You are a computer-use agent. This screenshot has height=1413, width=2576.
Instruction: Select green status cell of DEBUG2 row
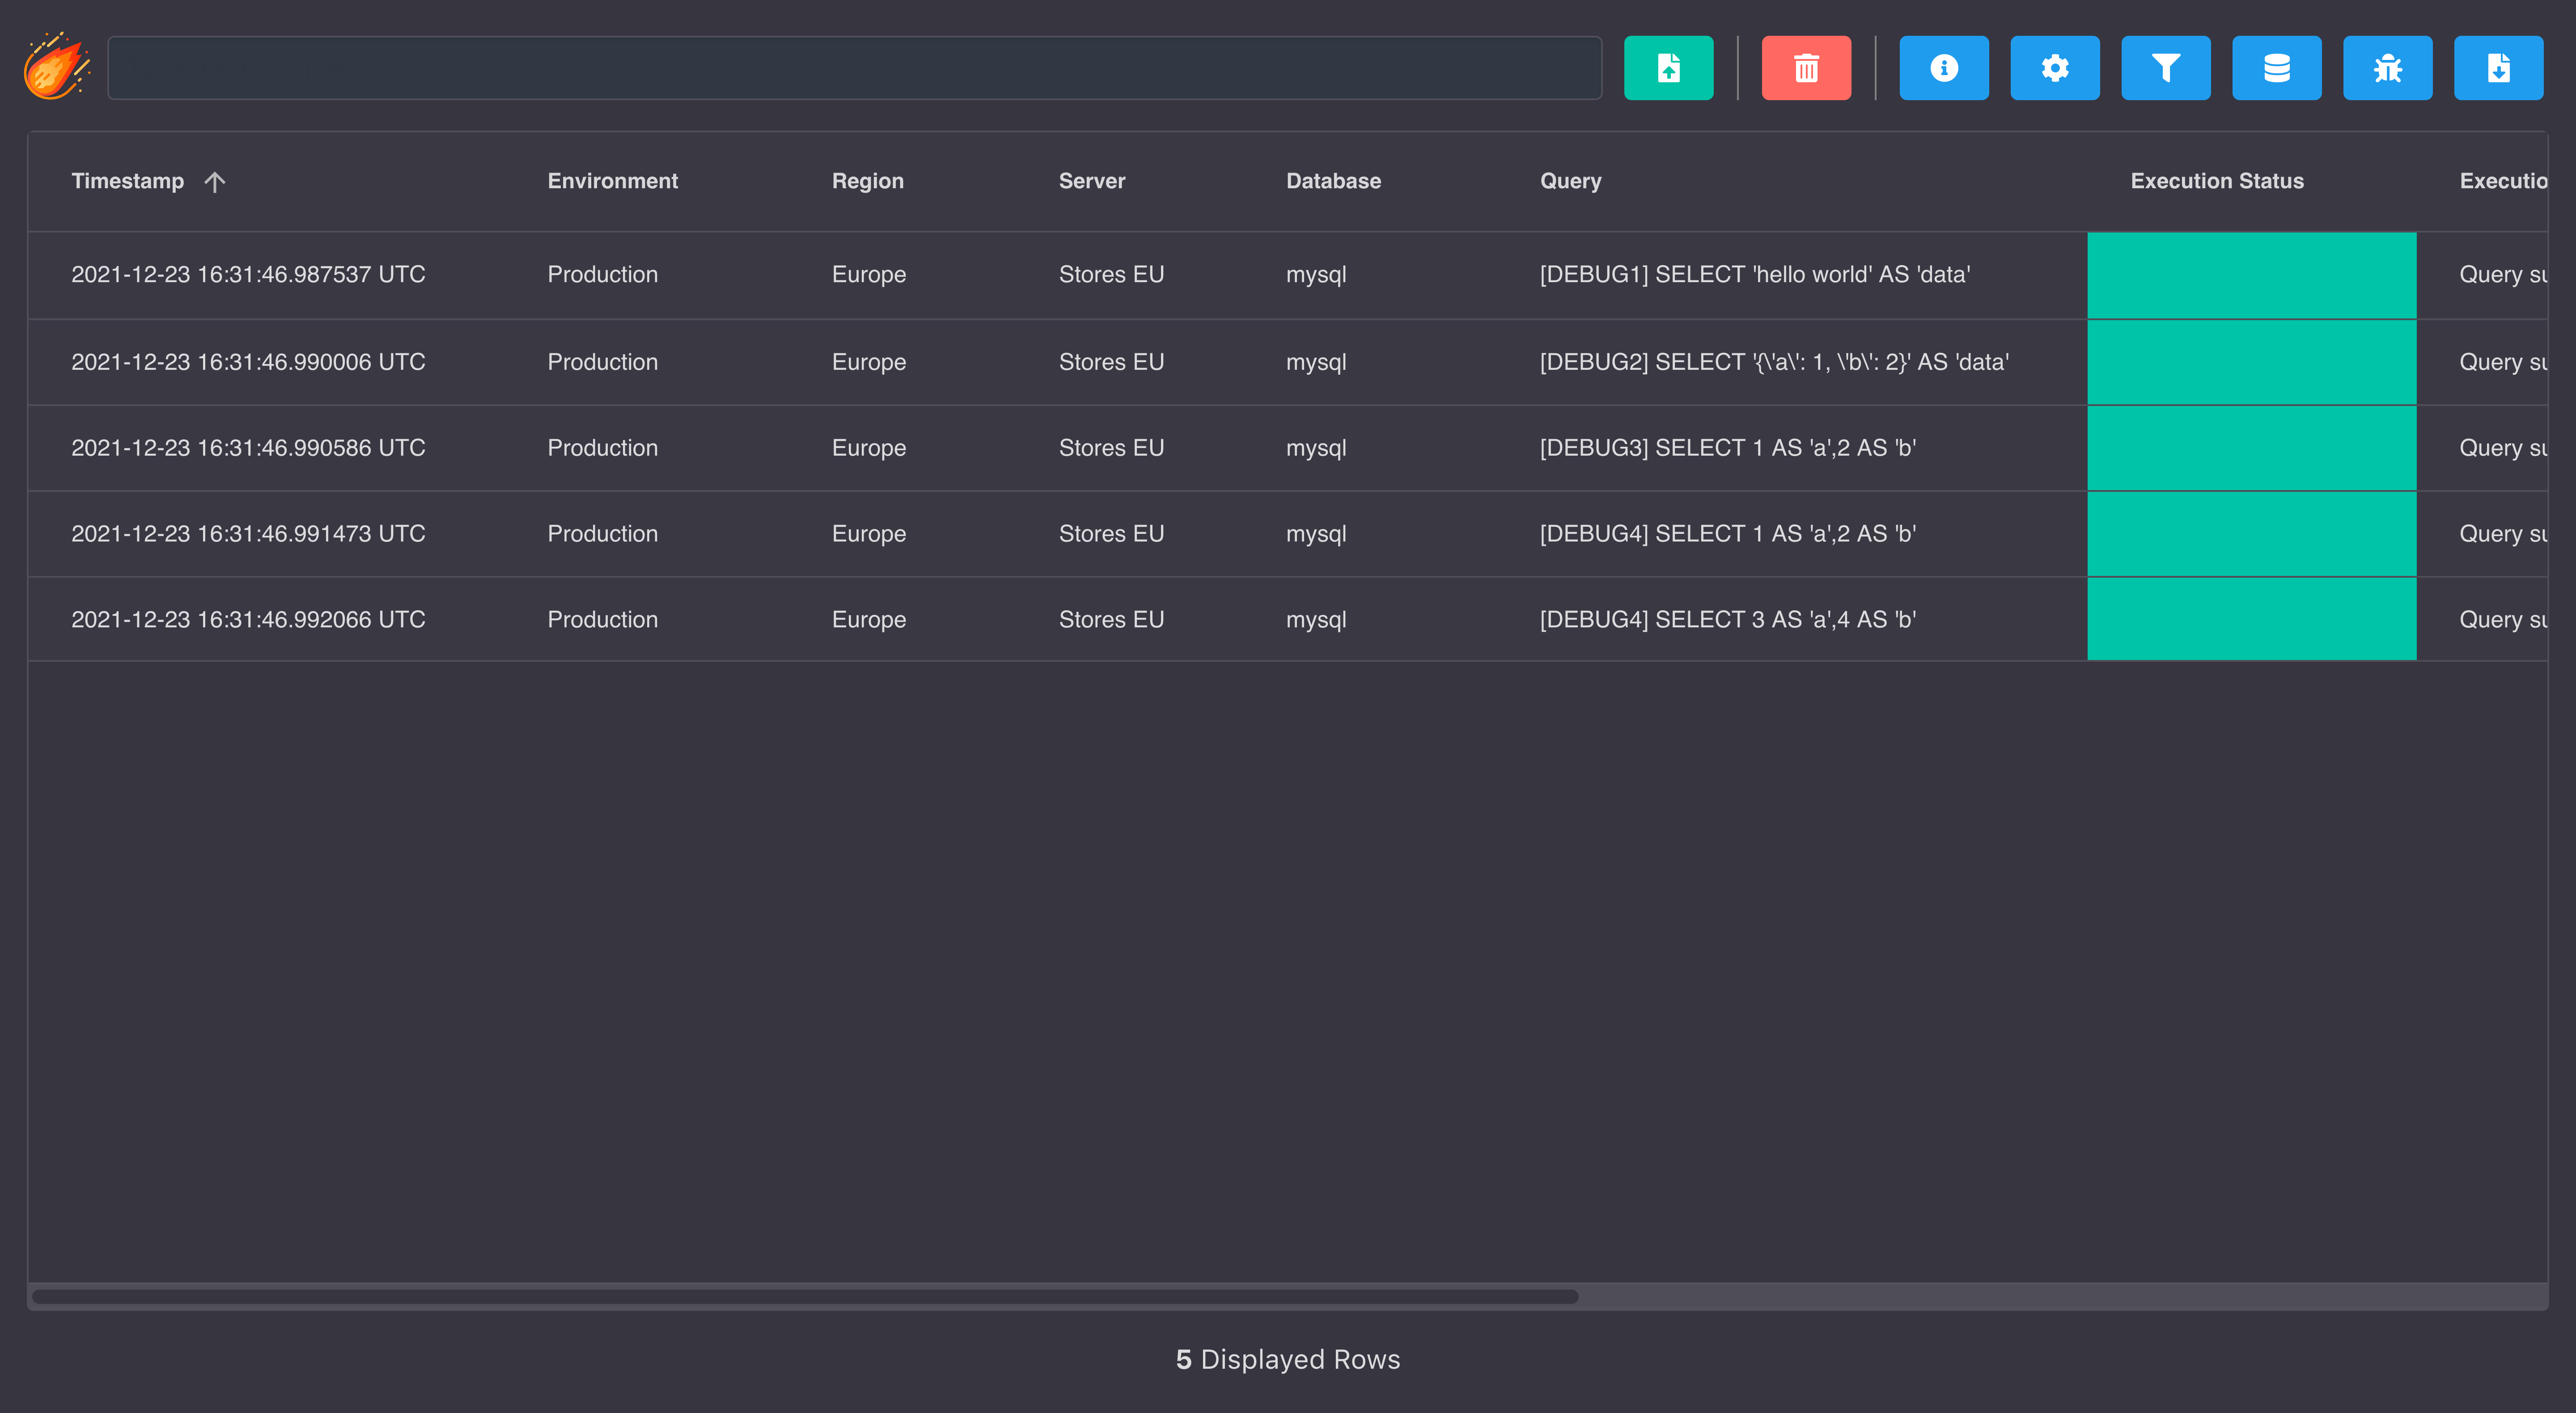click(x=2252, y=362)
